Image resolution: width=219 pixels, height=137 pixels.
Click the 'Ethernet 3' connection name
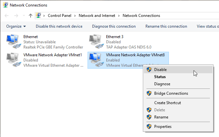115,36
